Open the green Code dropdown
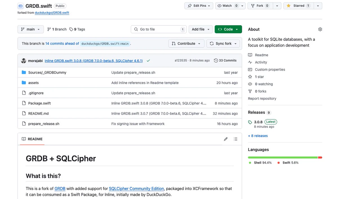 [x=228, y=29]
